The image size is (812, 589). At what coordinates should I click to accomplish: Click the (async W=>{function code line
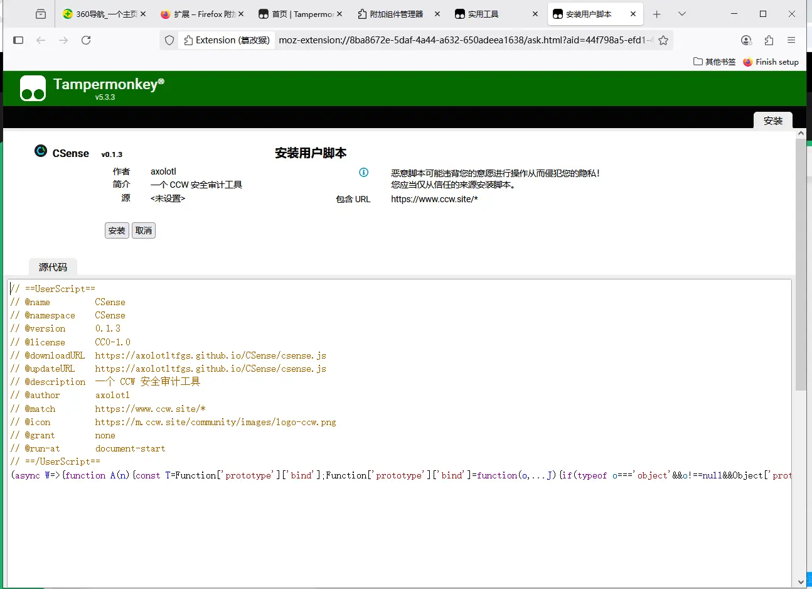(x=400, y=475)
